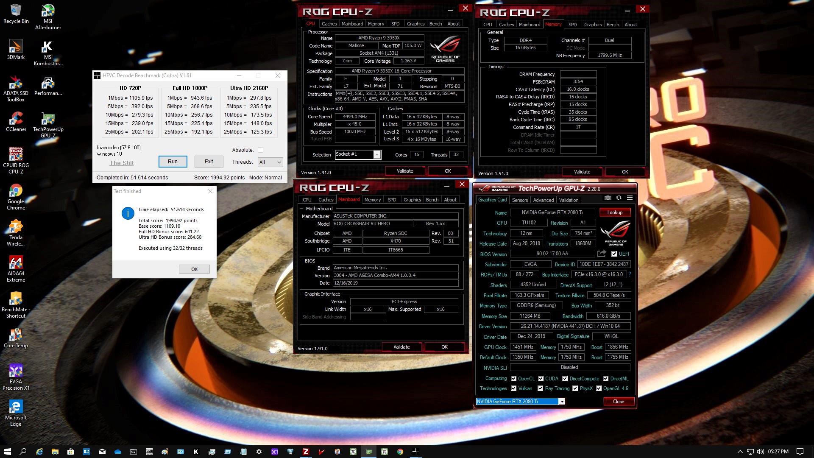Toggle DirectCompute checkbox in GPU-Z

tap(565, 379)
